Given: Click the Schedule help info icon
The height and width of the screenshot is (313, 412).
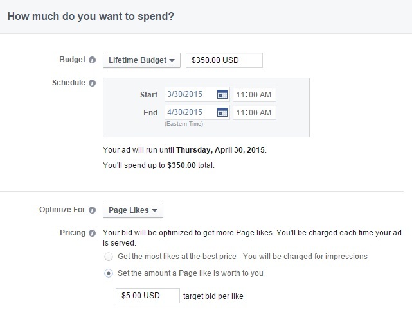Looking at the screenshot, I should coord(92,83).
